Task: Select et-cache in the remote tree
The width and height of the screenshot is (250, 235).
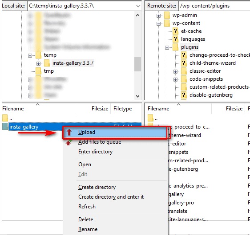Action: point(191,31)
